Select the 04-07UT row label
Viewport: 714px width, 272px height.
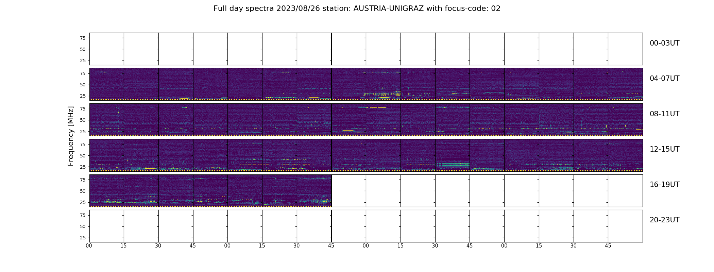pyautogui.click(x=664, y=79)
